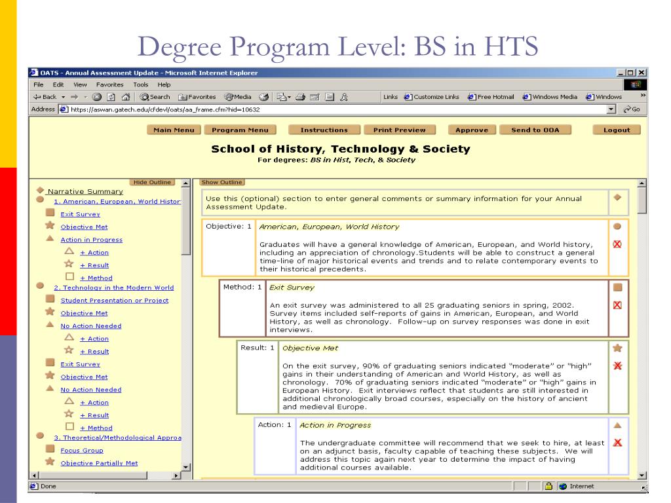Click the square icon beside Student Presentation or Project

pos(50,299)
